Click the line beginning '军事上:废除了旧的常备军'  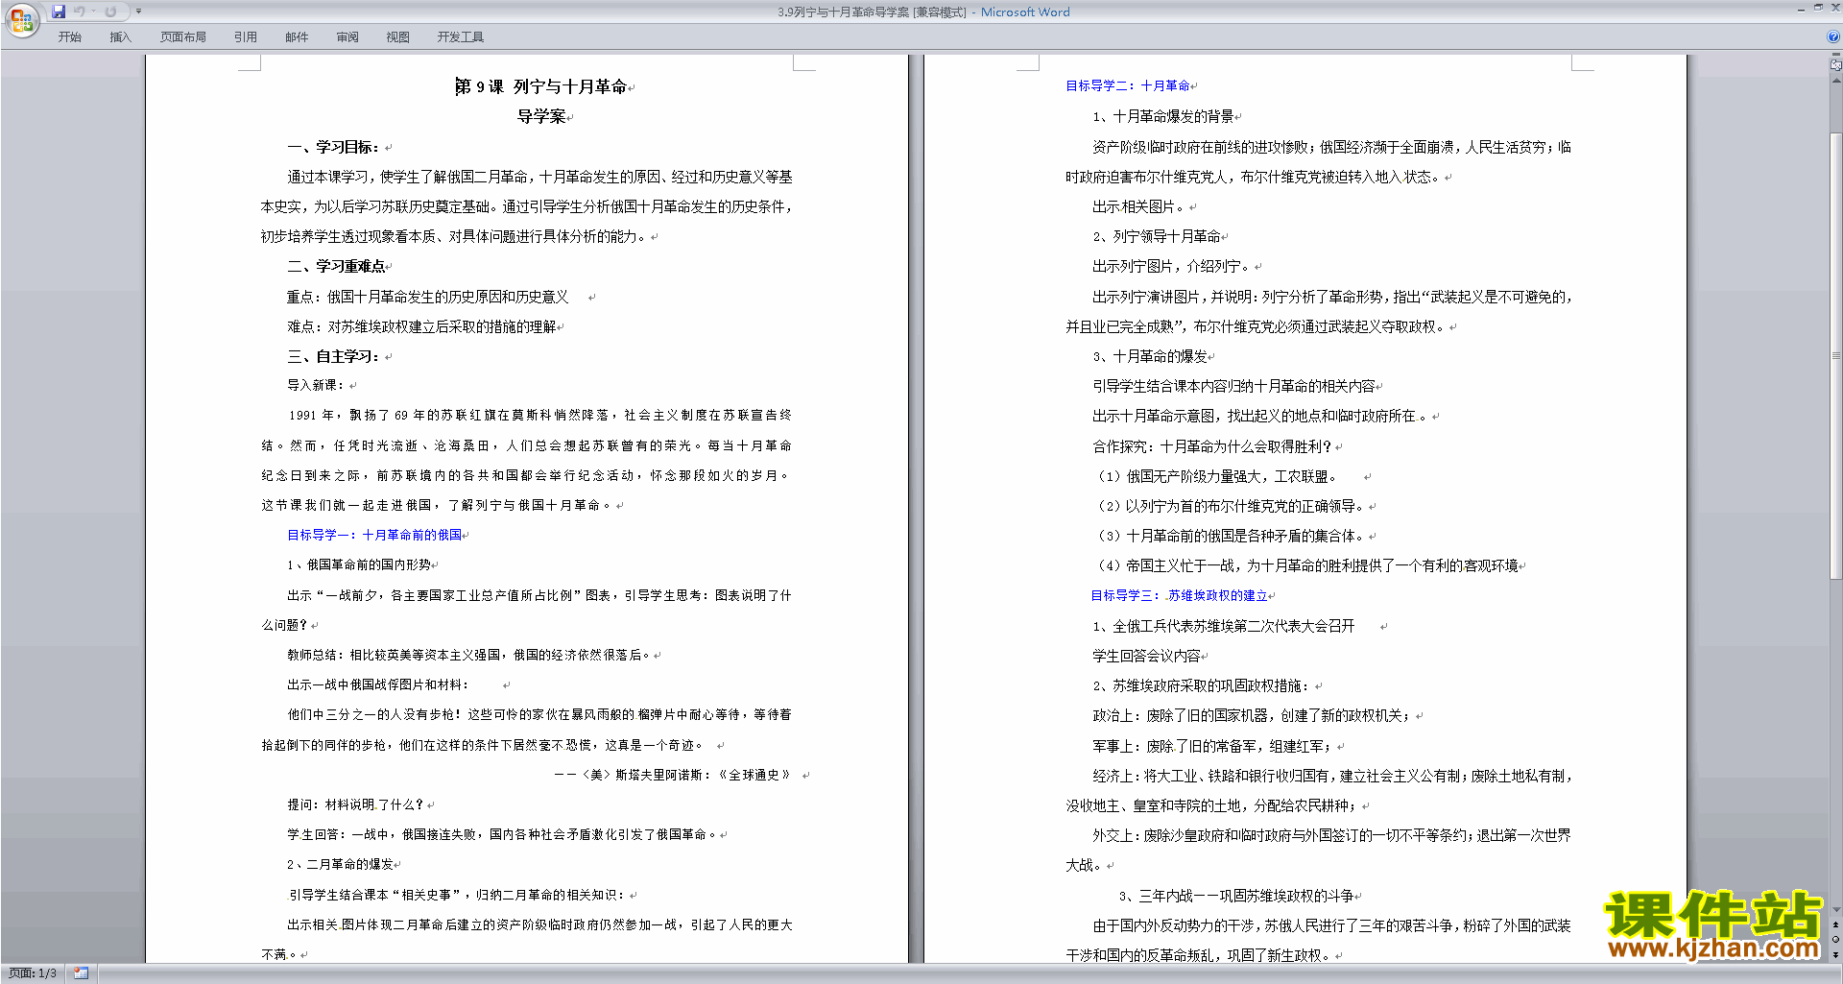pyautogui.click(x=1211, y=746)
